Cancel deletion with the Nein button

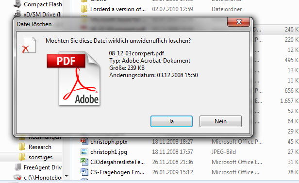tap(220, 121)
